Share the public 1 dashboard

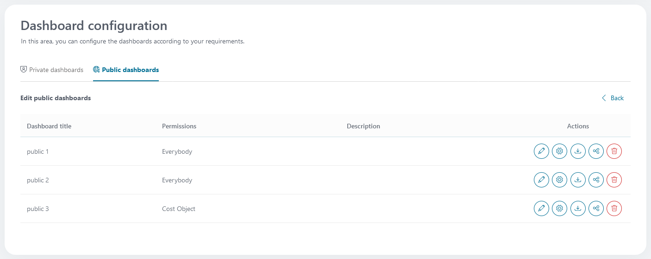[x=596, y=151]
